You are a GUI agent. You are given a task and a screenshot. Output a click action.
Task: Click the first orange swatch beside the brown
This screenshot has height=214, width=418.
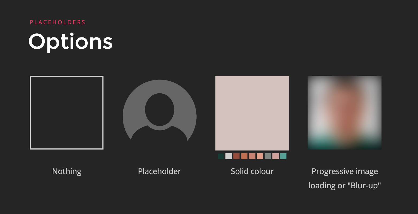pyautogui.click(x=244, y=156)
